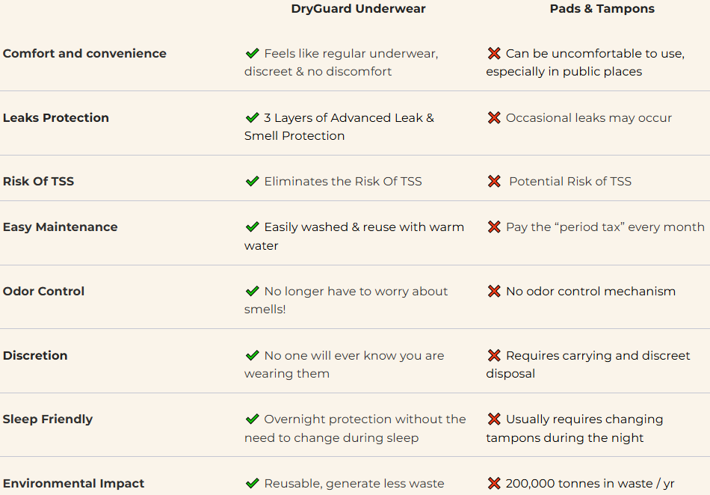
Task: Click green checkmark next to Reusable, generate less waste
Action: click(252, 483)
